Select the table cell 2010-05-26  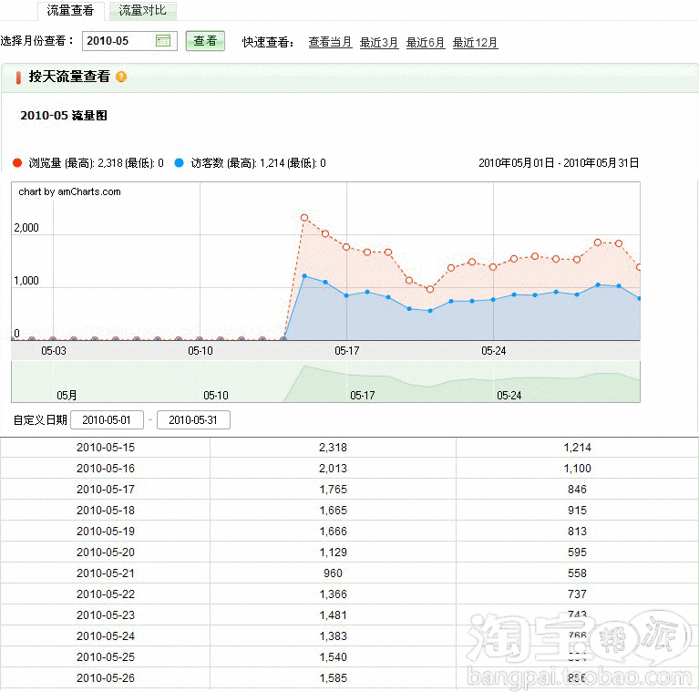106,678
